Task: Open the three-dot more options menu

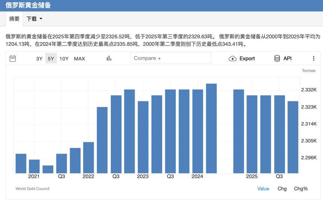Action: tap(314, 58)
